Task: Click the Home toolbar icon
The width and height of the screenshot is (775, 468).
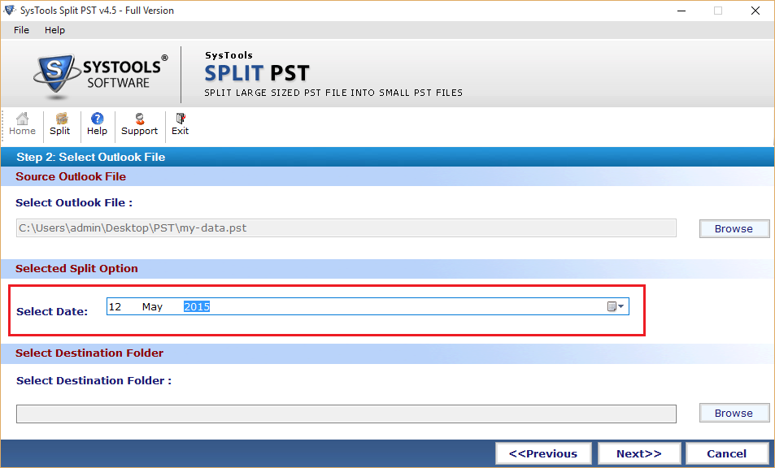Action: pos(22,124)
